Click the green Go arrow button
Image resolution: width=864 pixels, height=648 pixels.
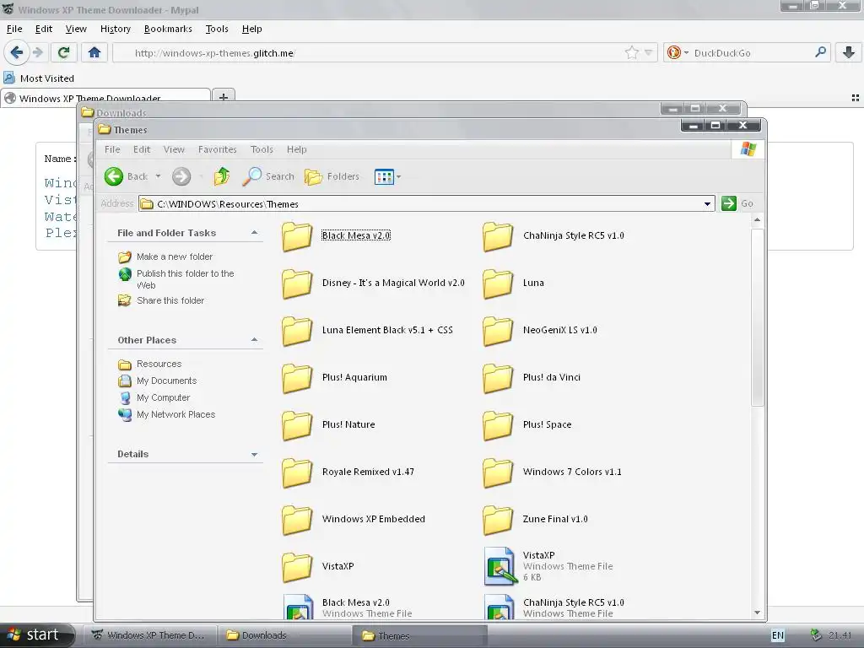tap(728, 203)
